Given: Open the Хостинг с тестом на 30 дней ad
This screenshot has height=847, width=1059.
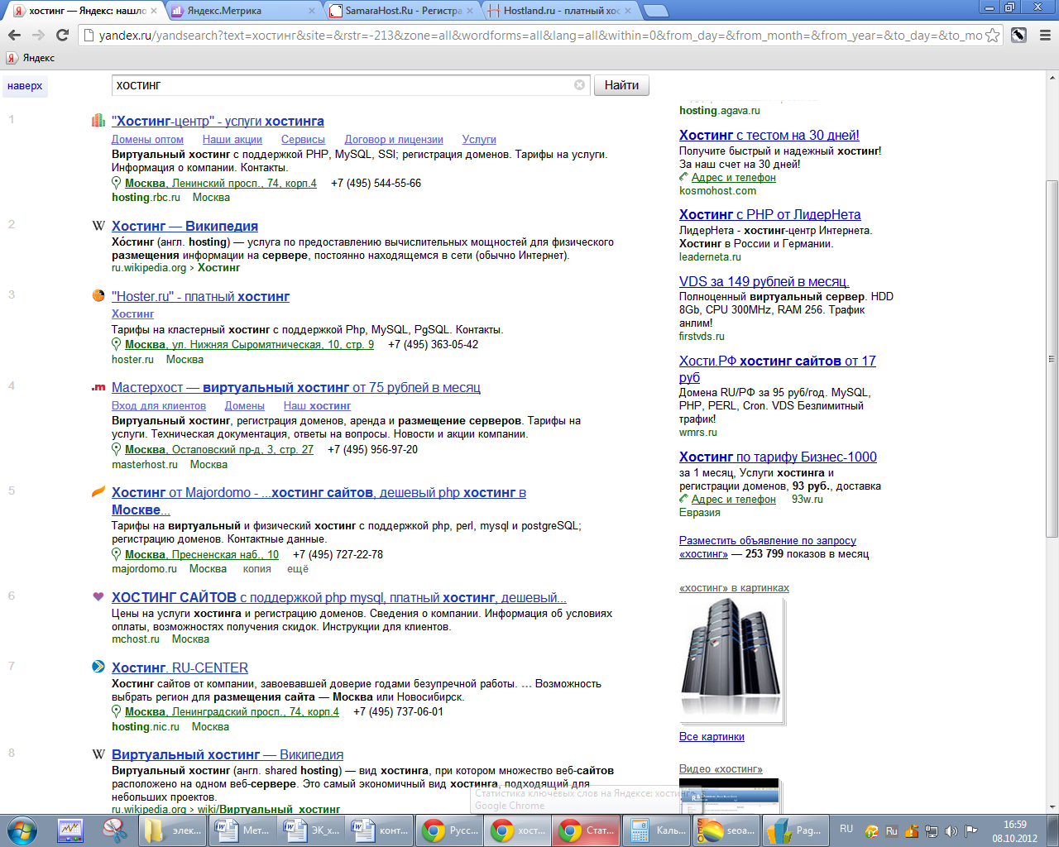Looking at the screenshot, I should (x=769, y=136).
